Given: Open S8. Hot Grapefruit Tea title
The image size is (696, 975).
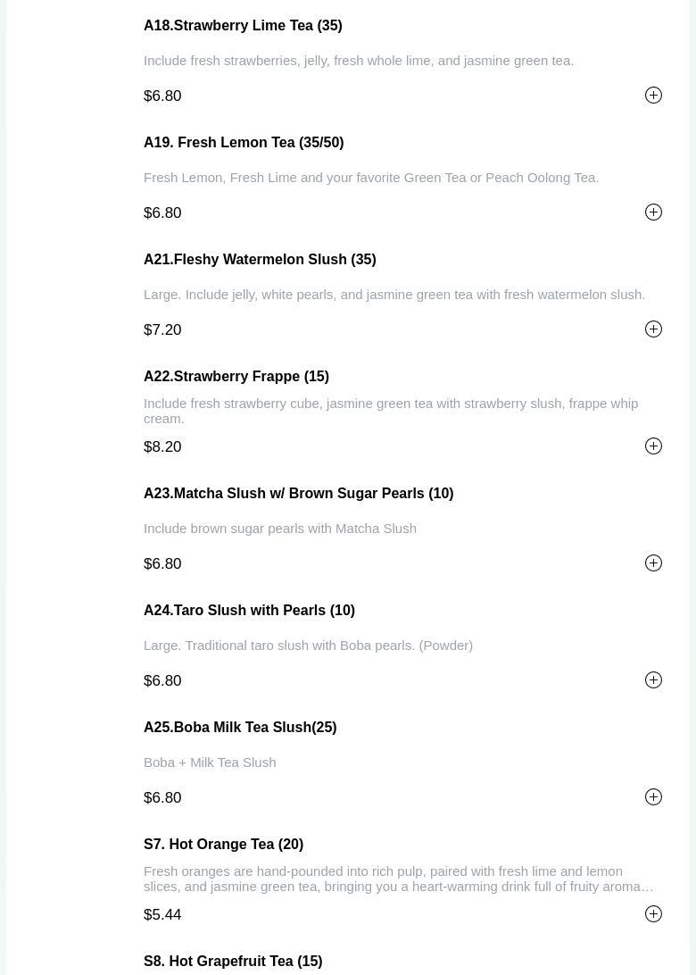Looking at the screenshot, I should (233, 962).
